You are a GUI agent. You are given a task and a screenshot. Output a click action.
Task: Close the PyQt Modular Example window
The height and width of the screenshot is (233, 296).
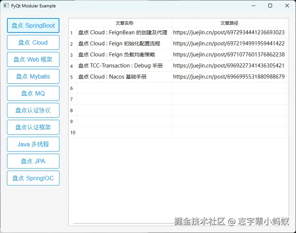[287, 6]
